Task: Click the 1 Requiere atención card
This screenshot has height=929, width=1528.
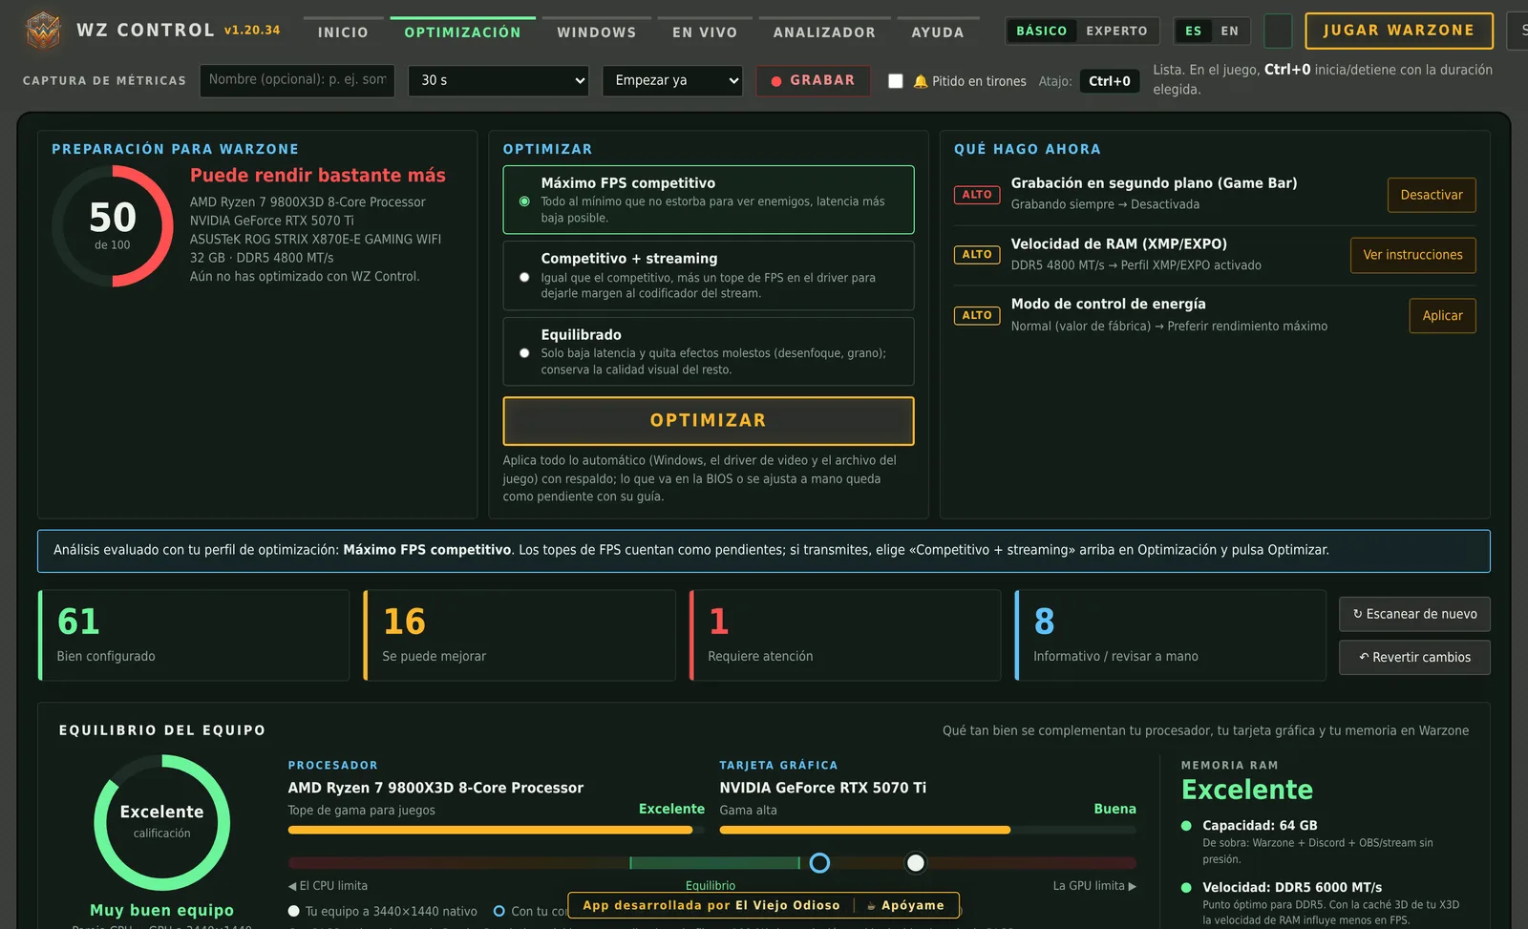Action: coord(845,635)
